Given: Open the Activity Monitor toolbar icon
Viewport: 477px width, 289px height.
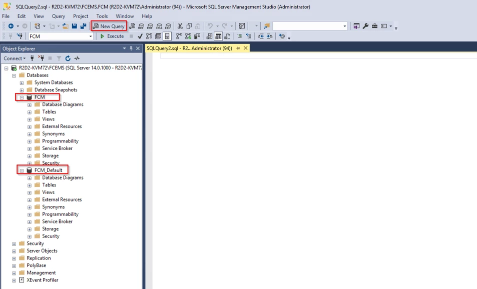Looking at the screenshot, I should click(x=242, y=26).
